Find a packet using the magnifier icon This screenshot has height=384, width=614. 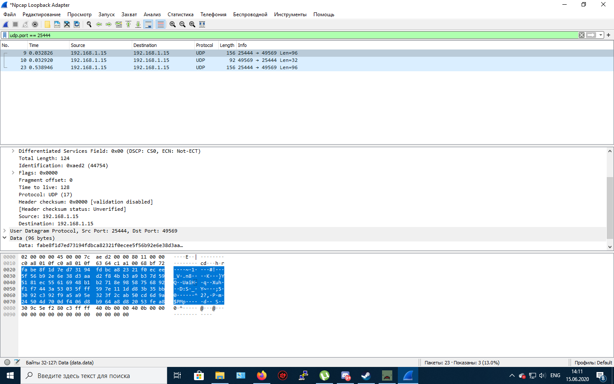89,24
